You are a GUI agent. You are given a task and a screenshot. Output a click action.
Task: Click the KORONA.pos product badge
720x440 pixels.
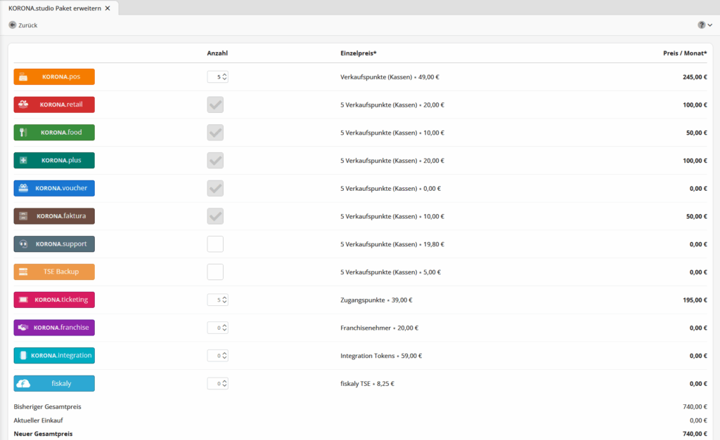[54, 76]
